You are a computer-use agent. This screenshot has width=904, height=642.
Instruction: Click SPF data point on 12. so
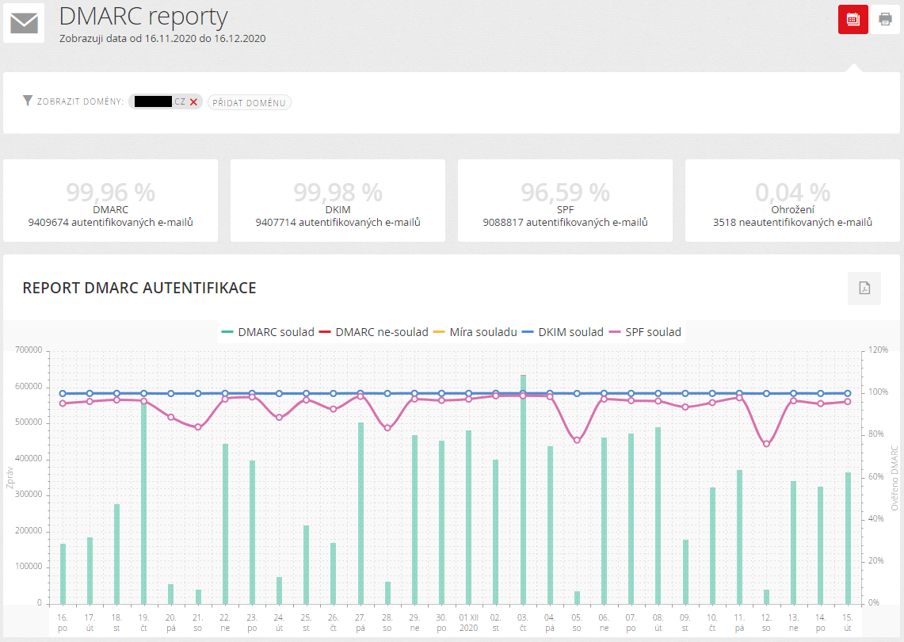click(766, 444)
